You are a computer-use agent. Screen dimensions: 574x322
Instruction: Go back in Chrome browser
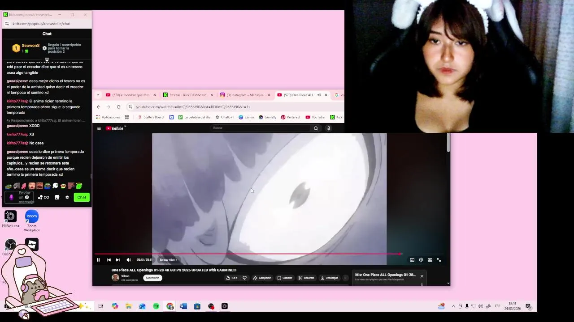[99, 107]
